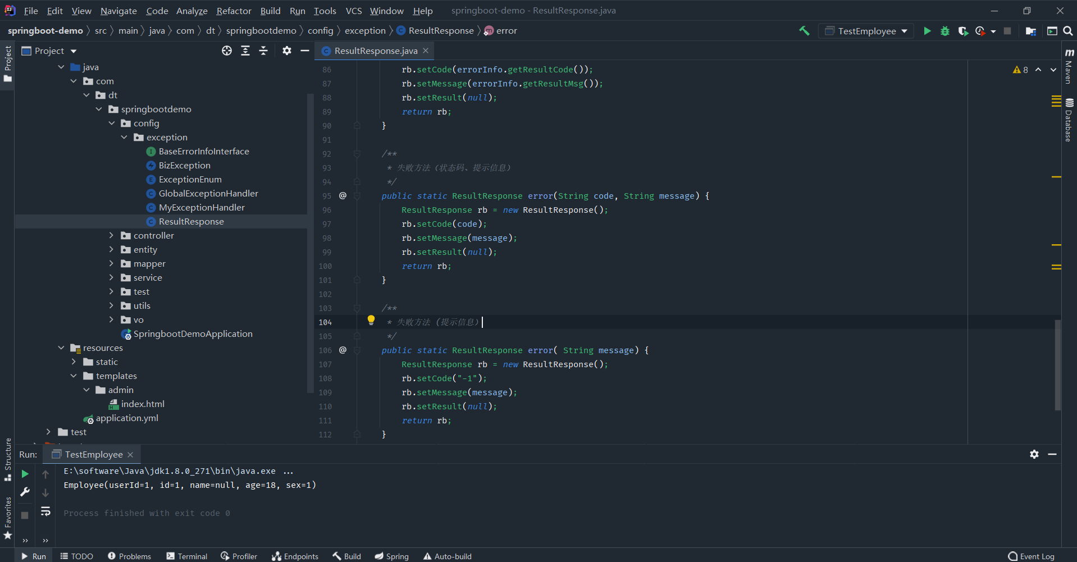1077x562 pixels.
Task: Expand all icon in Project panel
Action: (x=245, y=51)
